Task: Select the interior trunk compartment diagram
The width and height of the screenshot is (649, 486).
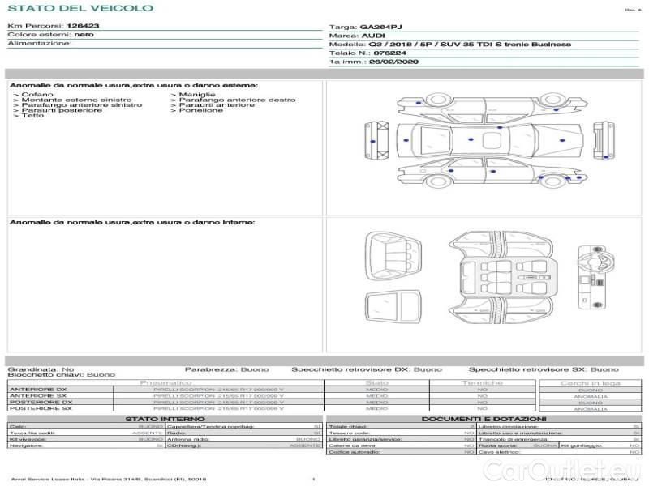Action: [x=393, y=256]
